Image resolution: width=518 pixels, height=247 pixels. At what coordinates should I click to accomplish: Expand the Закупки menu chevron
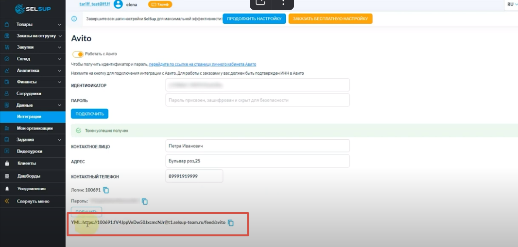[x=59, y=47]
